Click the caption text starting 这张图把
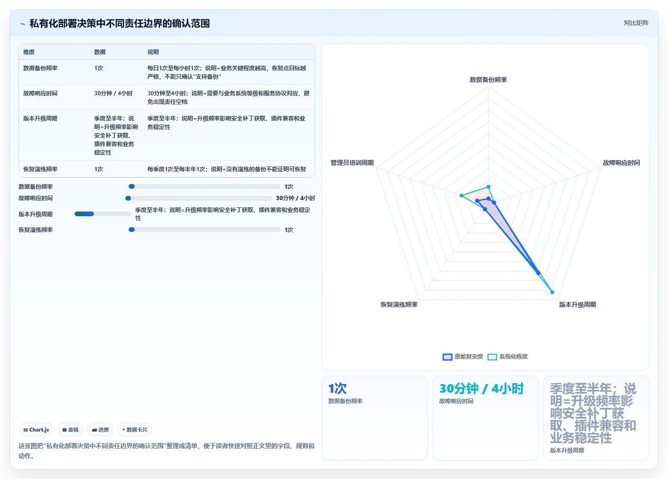Image resolution: width=668 pixels, height=479 pixels. tap(167, 451)
